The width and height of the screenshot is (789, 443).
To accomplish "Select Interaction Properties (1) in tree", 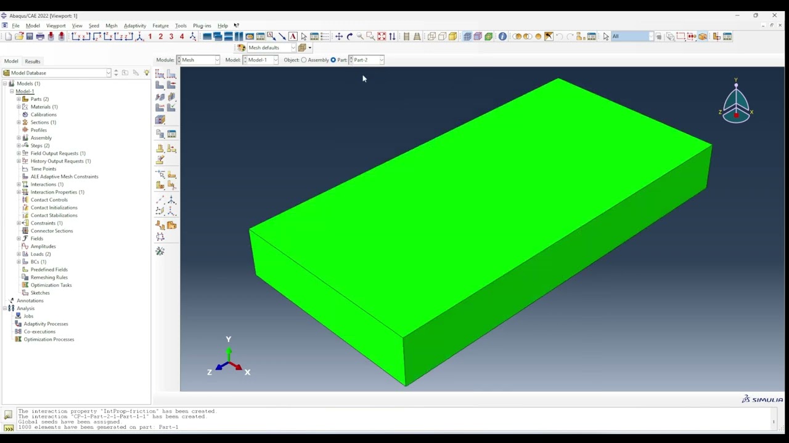I will (57, 192).
